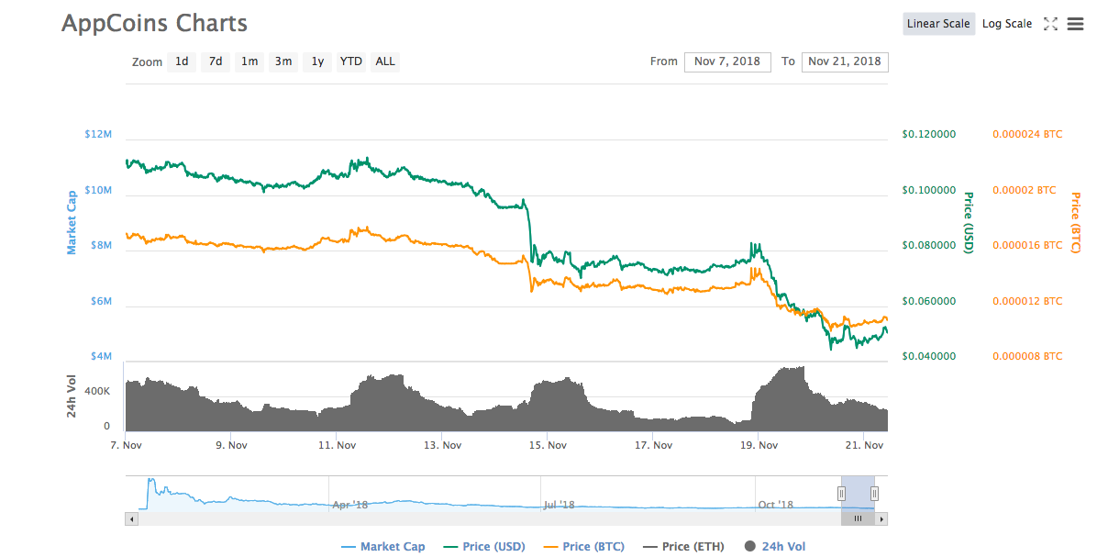Switch chart to Linear Scale
1097x557 pixels.
tap(938, 24)
